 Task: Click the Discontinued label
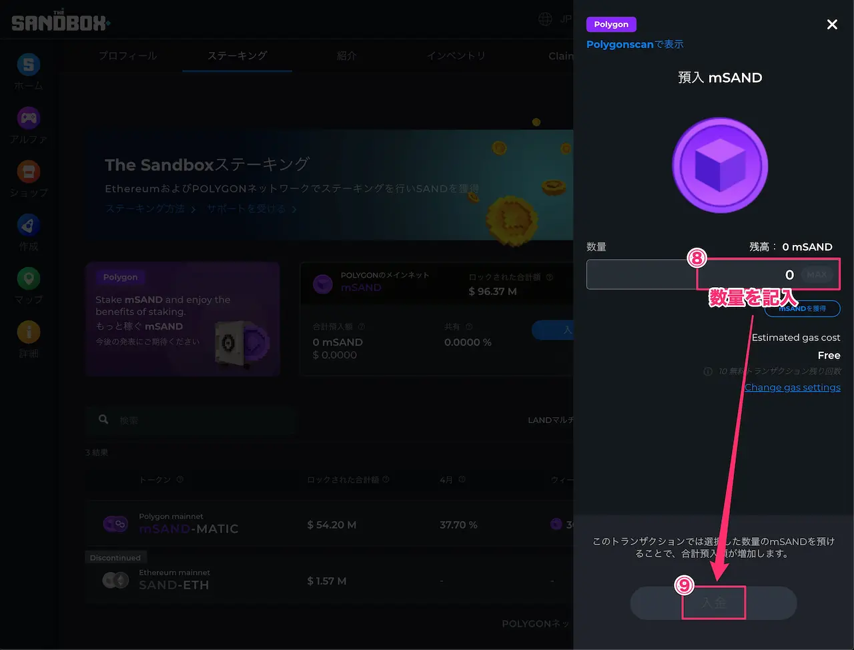click(115, 557)
